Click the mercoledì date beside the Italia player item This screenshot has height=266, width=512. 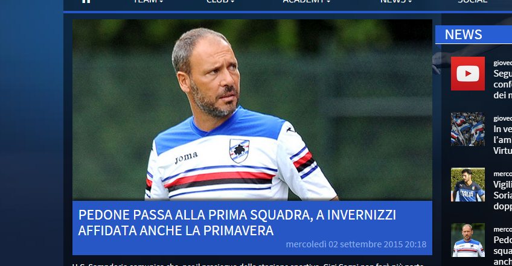(503, 174)
